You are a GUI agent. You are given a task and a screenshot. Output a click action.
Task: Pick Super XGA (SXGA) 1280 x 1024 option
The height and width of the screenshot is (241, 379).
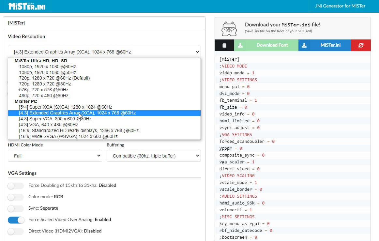point(104,107)
